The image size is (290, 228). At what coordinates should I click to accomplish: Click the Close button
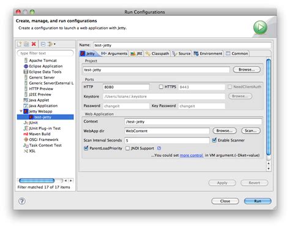(x=225, y=201)
